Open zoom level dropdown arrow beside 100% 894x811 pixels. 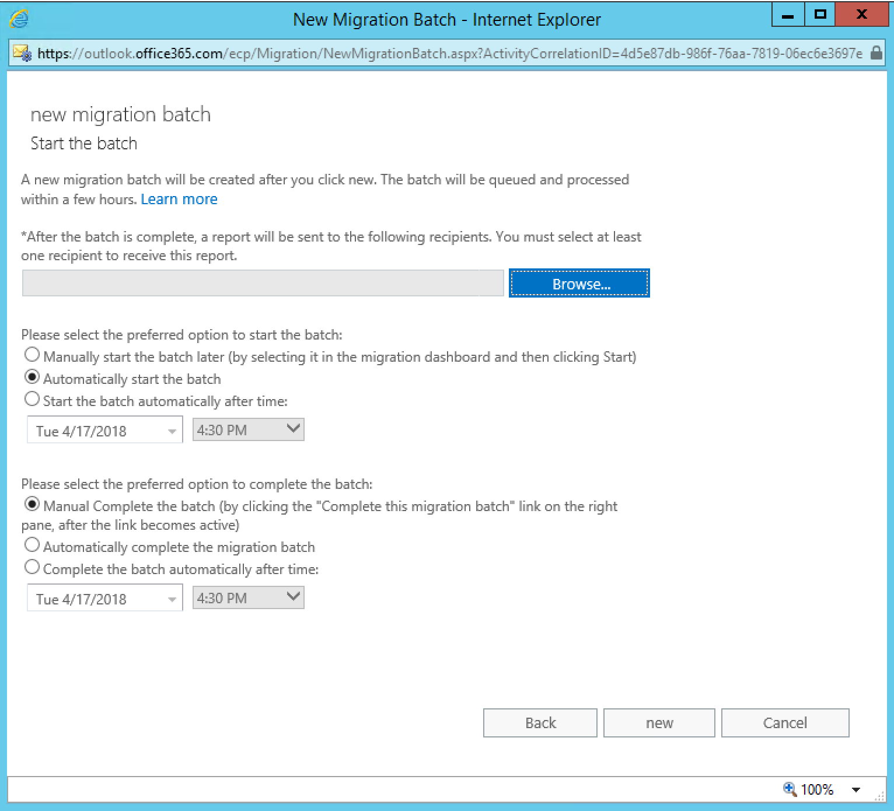[856, 789]
